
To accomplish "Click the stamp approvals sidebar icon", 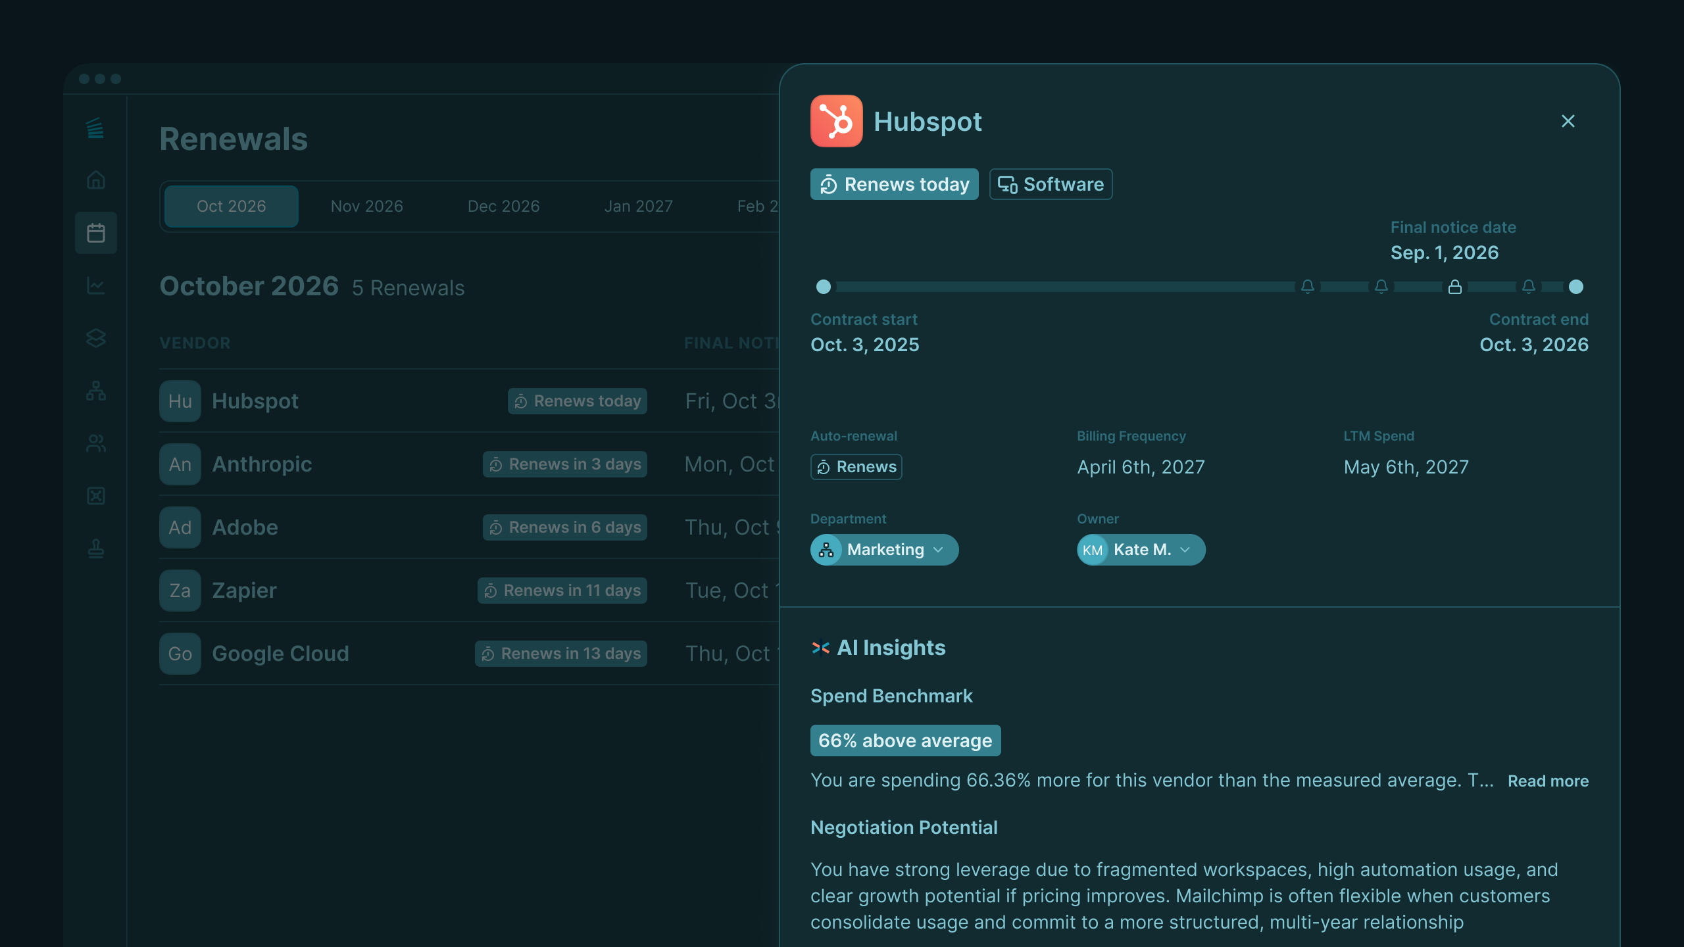I will 96,548.
